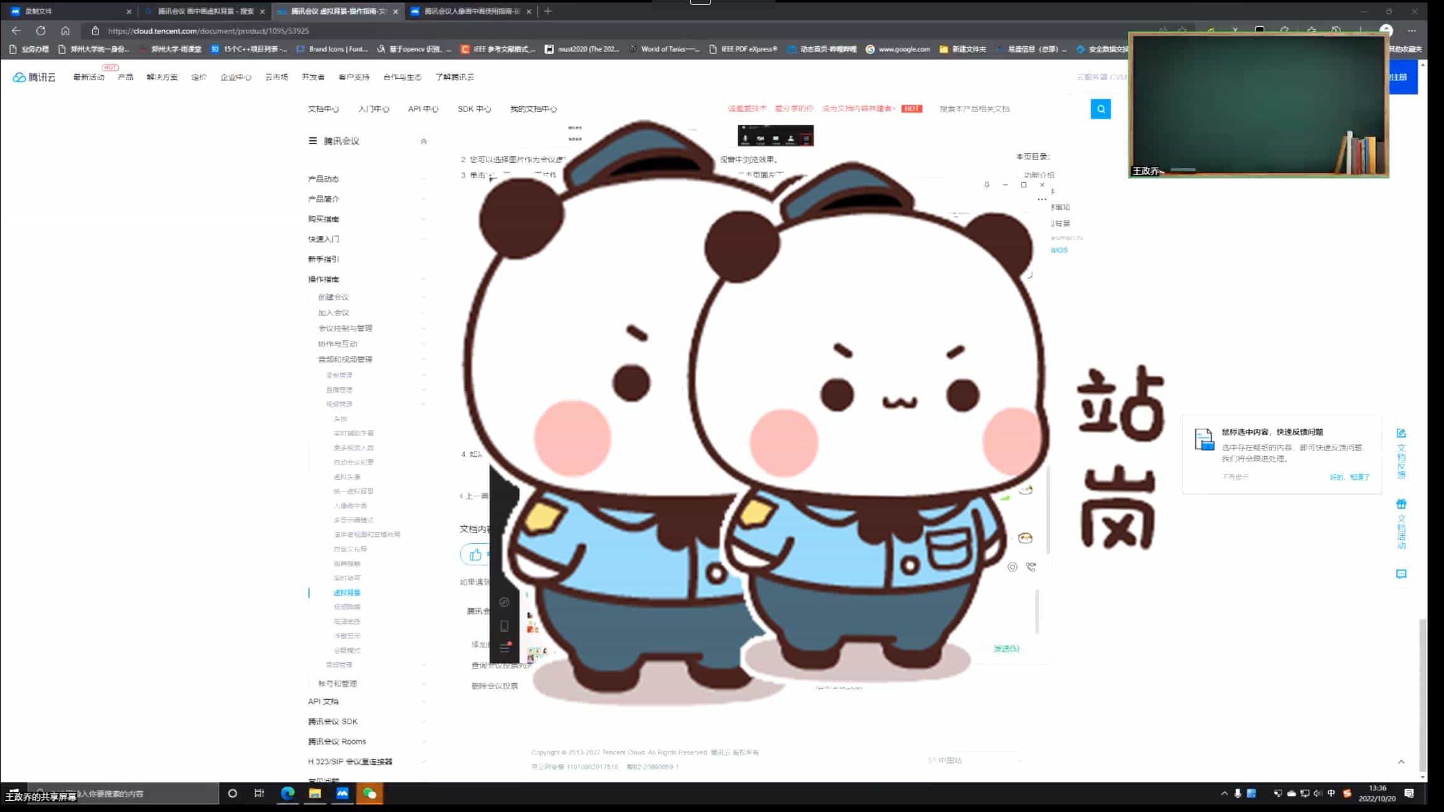
Task: Open 定价 in top navigation
Action: point(199,77)
